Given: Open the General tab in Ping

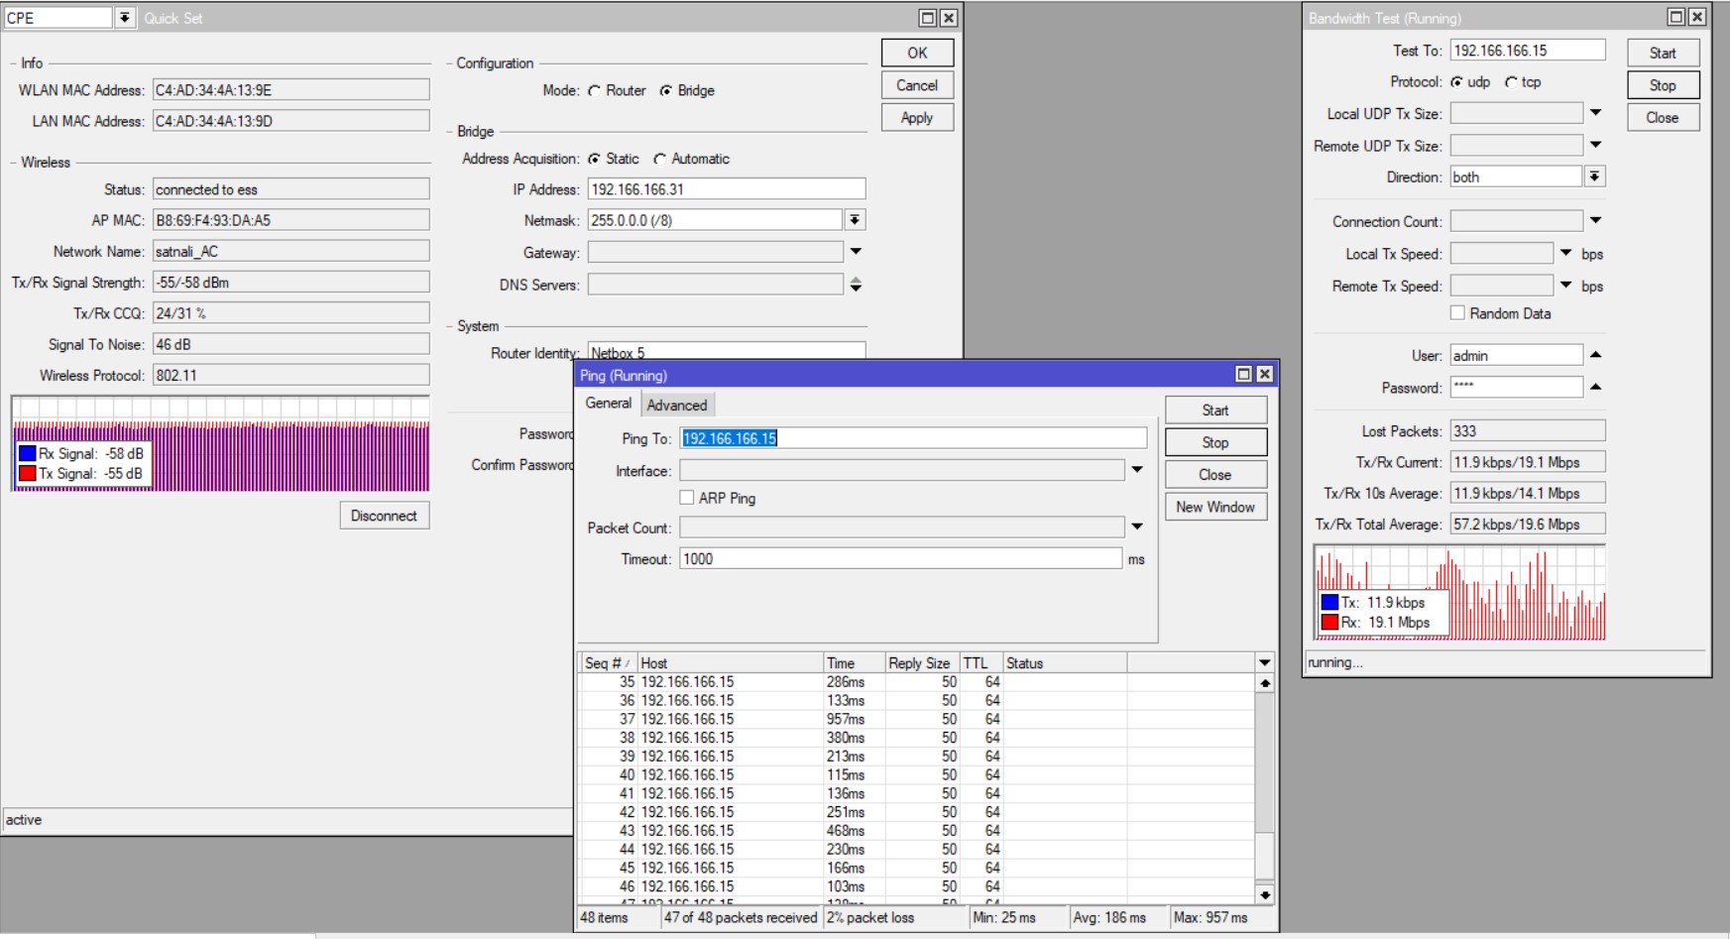Looking at the screenshot, I should [x=608, y=404].
